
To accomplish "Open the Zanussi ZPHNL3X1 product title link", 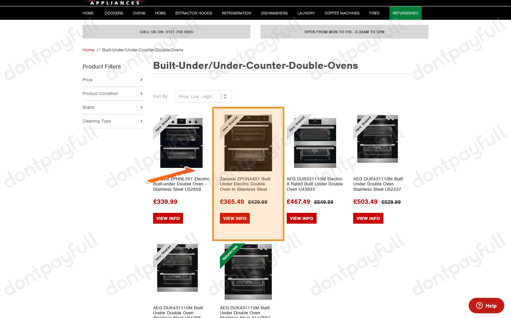I will click(x=181, y=184).
